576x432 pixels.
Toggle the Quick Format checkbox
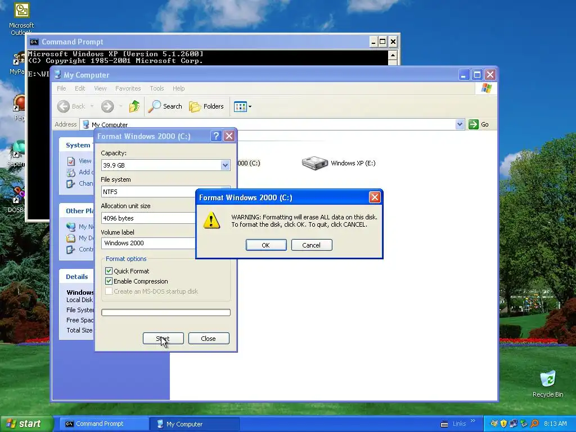tap(109, 271)
